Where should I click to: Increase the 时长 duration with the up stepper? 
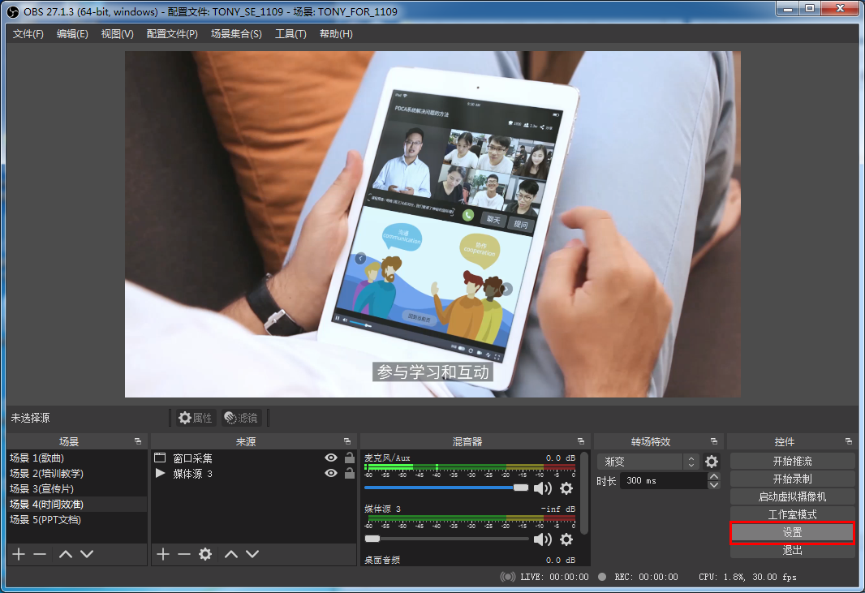(714, 477)
